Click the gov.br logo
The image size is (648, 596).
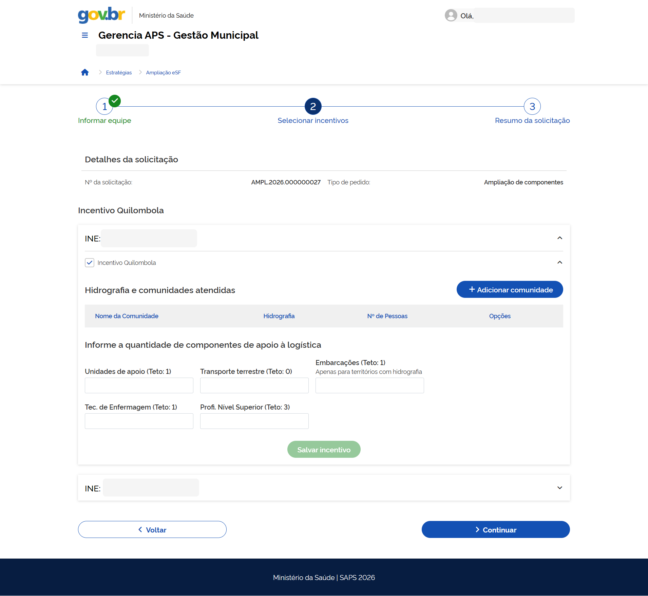pos(101,15)
